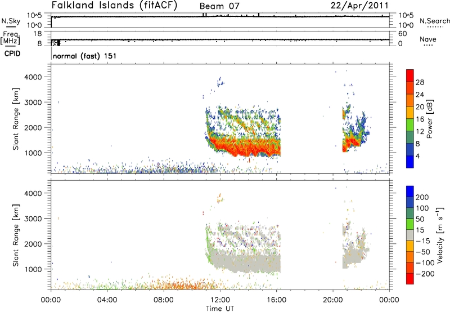450x312 pixels.
Task: Click the 'CPID' label
Action: [12, 54]
